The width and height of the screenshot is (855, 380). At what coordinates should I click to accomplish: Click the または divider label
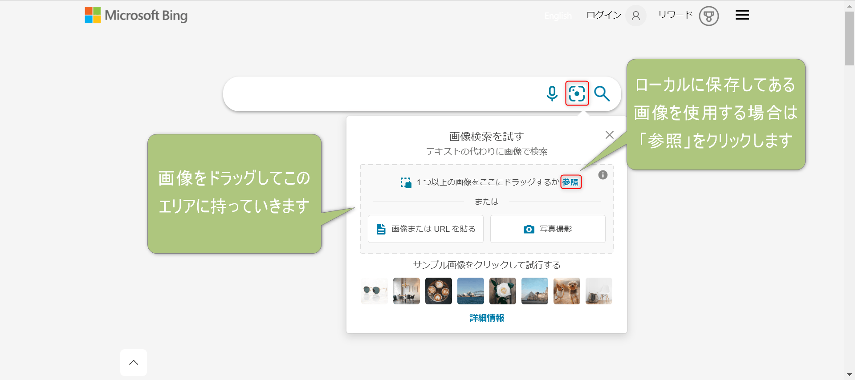pos(487,202)
